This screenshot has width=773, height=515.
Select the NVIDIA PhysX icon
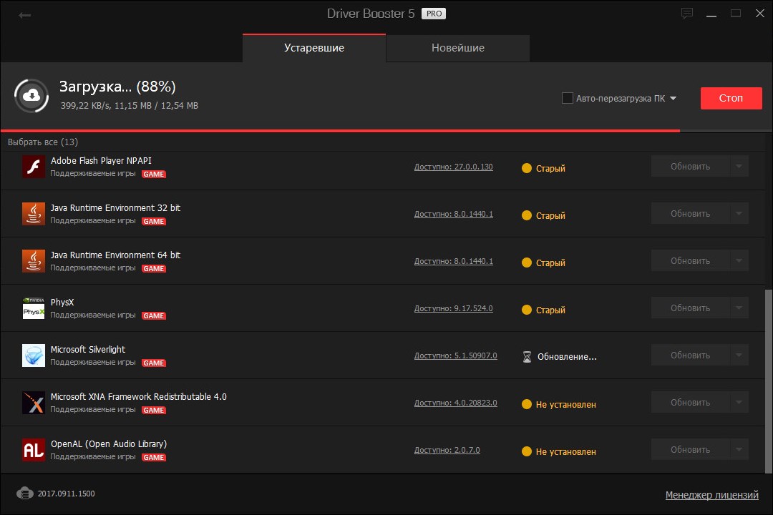click(33, 308)
